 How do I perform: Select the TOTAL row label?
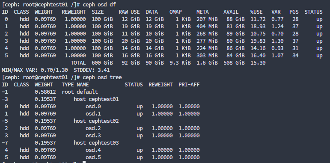78,63
